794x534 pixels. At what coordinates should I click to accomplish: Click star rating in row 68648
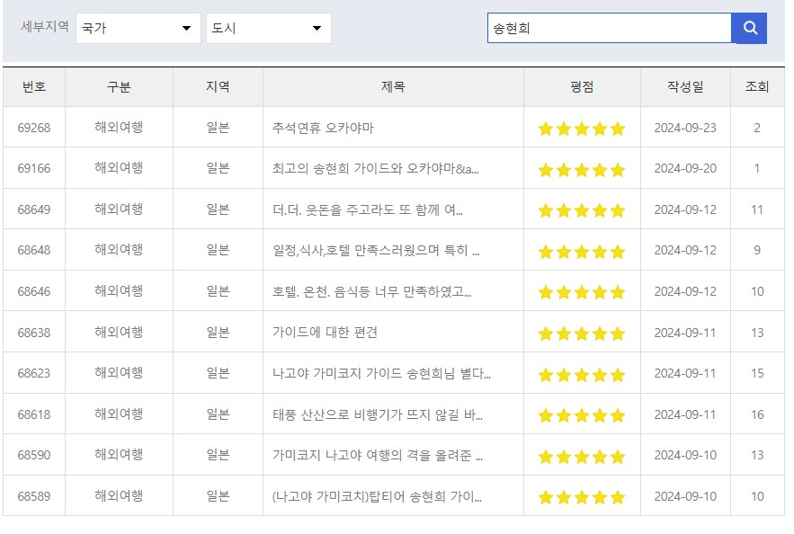[x=582, y=252]
